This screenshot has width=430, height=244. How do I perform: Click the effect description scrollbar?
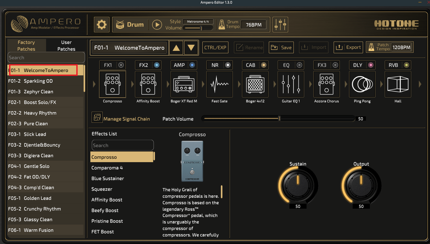pyautogui.click(x=222, y=192)
